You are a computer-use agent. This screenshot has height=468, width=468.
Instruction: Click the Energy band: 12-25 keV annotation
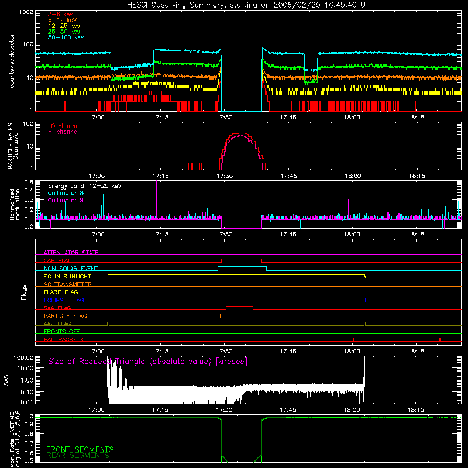pos(85,186)
